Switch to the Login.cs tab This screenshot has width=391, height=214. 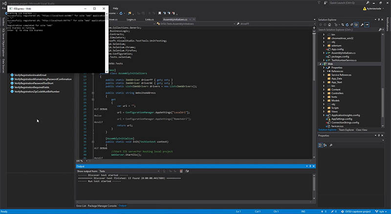(131, 20)
